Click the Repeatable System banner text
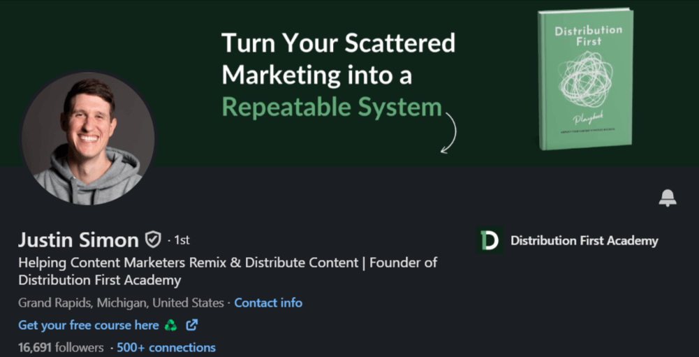 332,108
